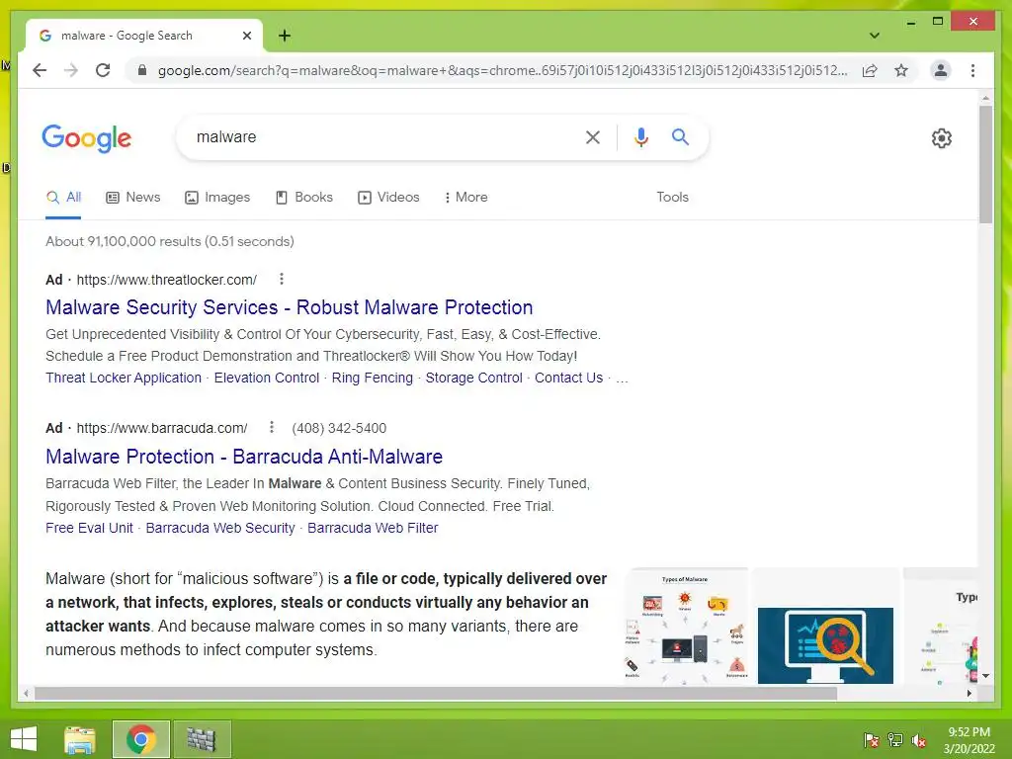Open a new tab with the plus button
This screenshot has width=1012, height=759.
click(x=285, y=36)
